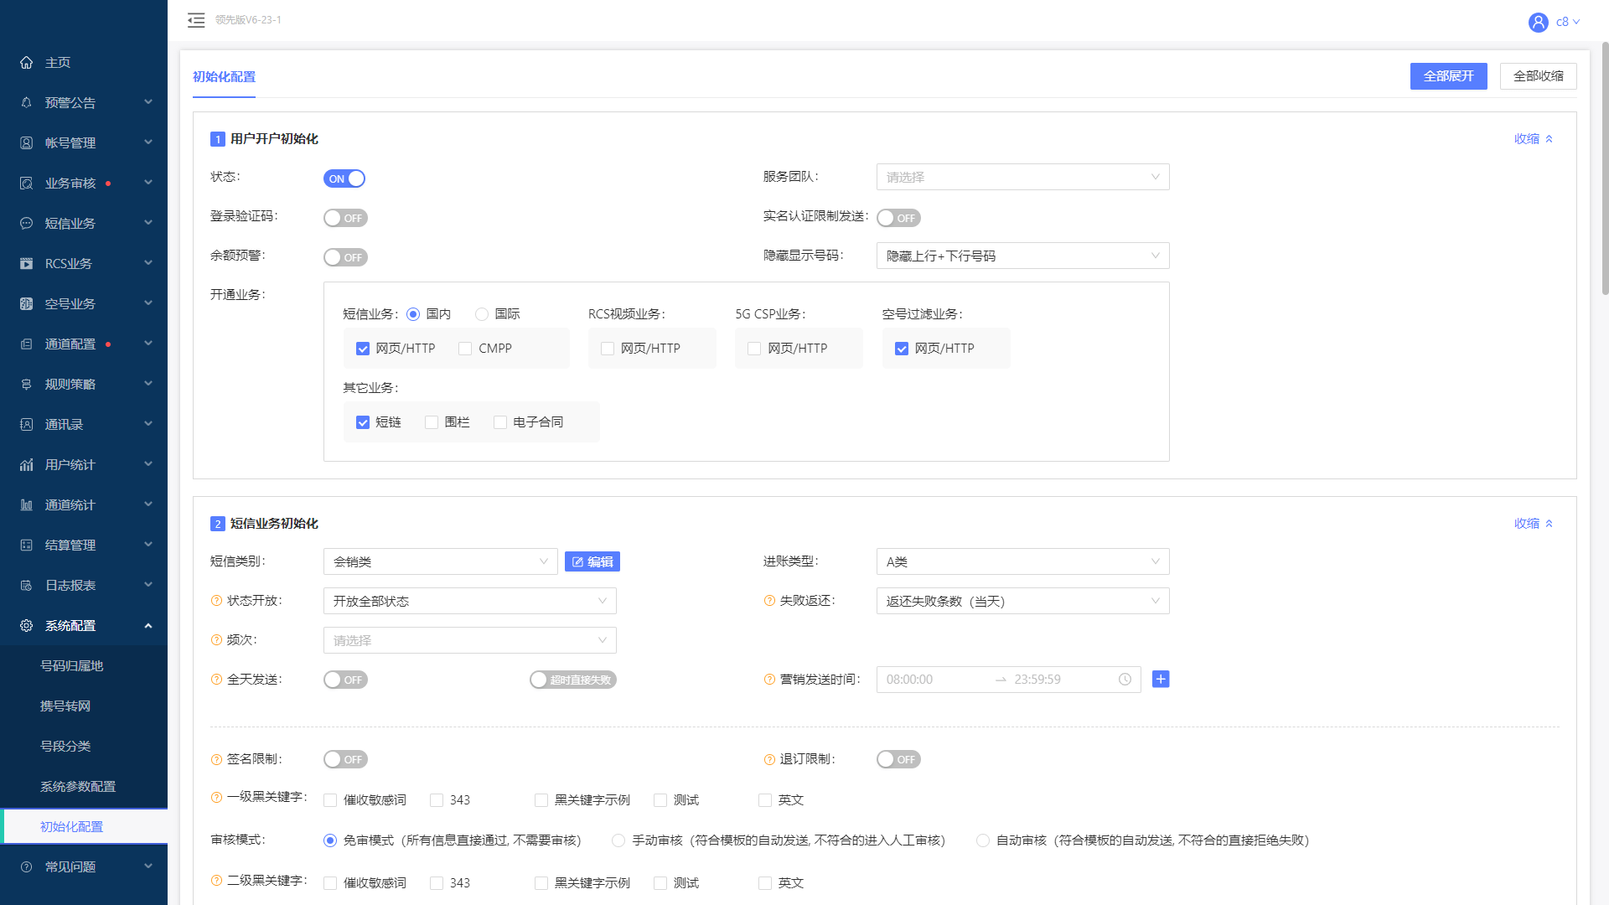Viewport: 1609px width, 905px height.
Task: Check 催收敏感词 under 一级黑关键字
Action: (330, 800)
